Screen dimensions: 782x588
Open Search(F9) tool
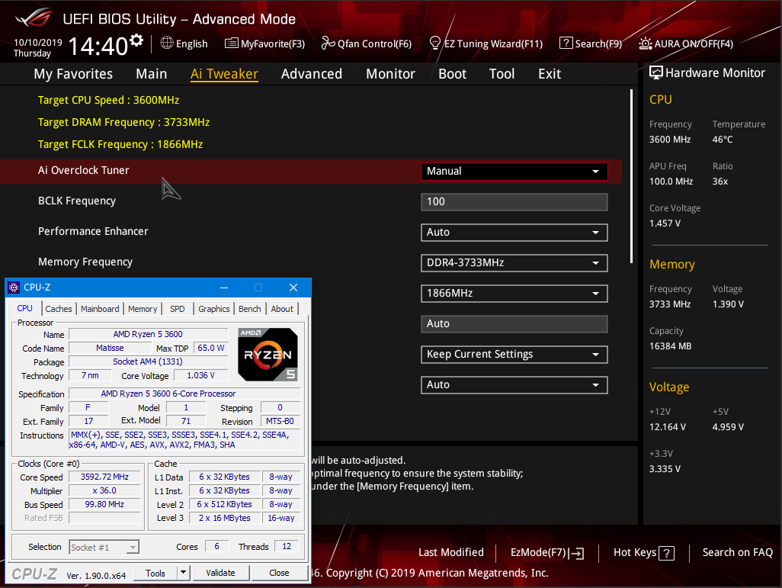[x=591, y=43]
